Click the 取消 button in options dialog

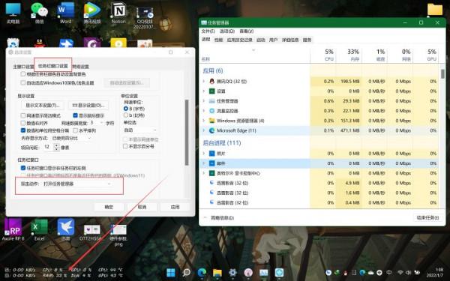point(142,207)
